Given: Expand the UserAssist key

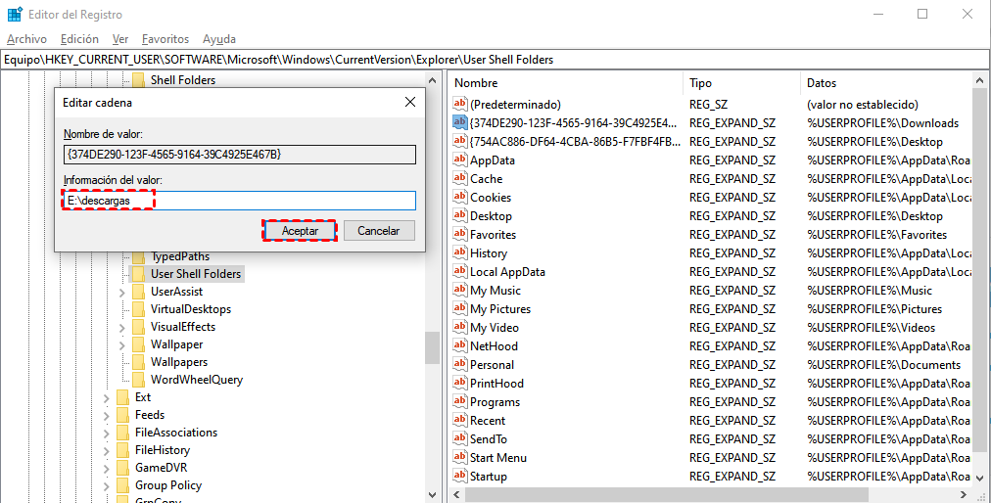Looking at the screenshot, I should pyautogui.click(x=122, y=293).
